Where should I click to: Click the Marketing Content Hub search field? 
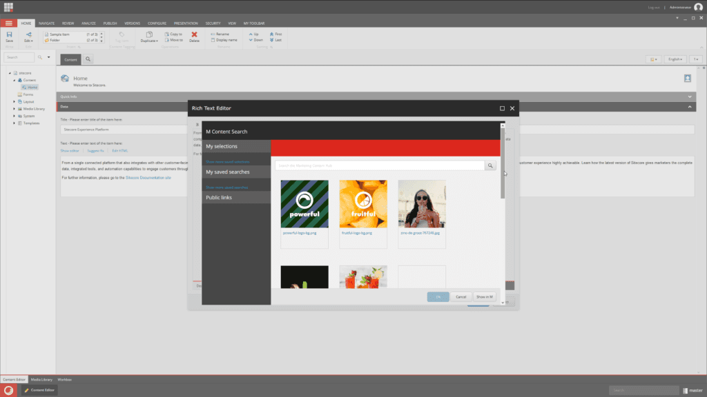379,165
